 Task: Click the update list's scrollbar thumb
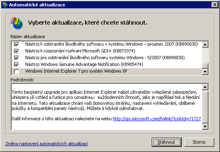tap(205, 65)
